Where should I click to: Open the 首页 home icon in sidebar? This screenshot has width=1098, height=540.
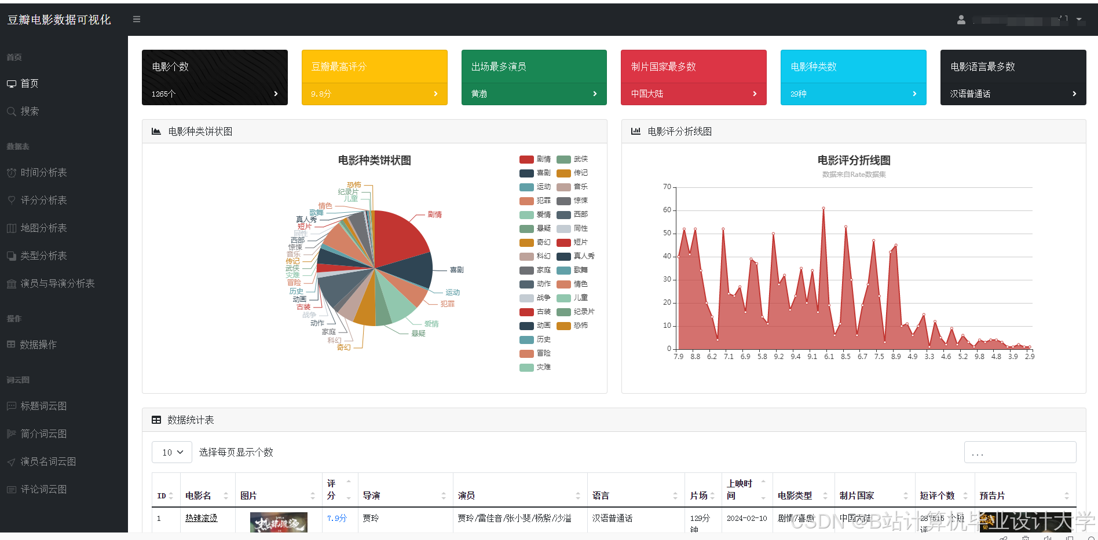[12, 83]
